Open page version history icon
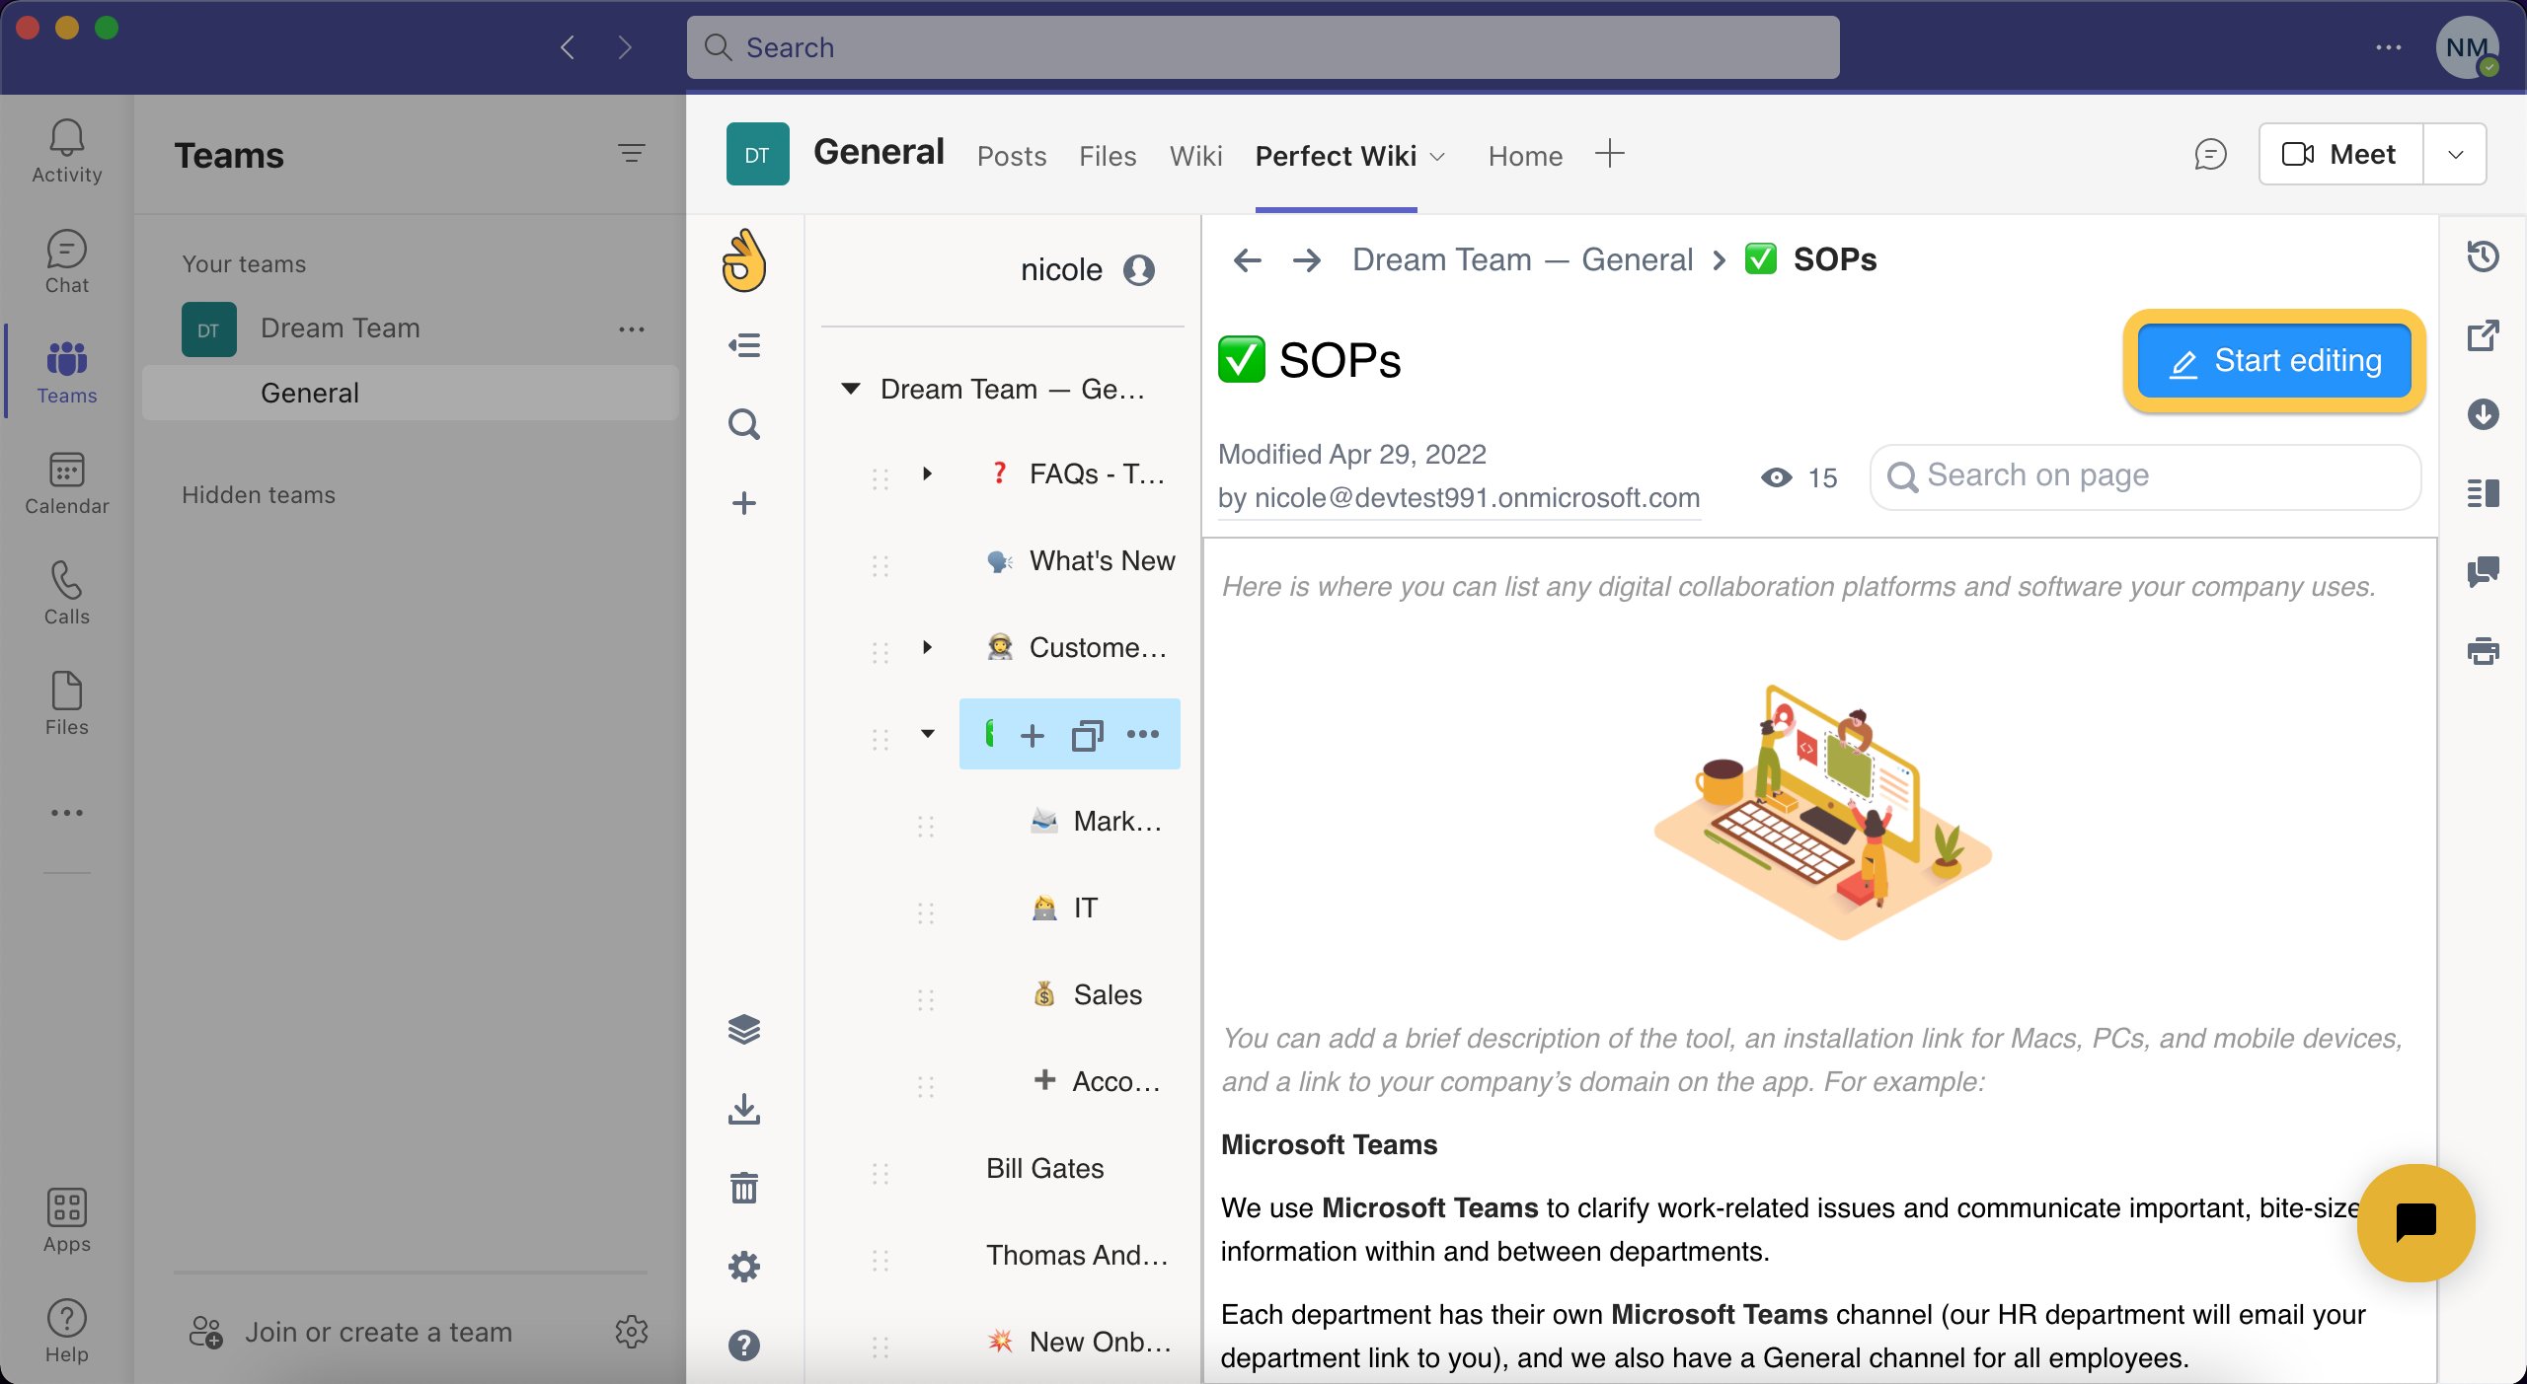The image size is (2527, 1384). (x=2483, y=257)
